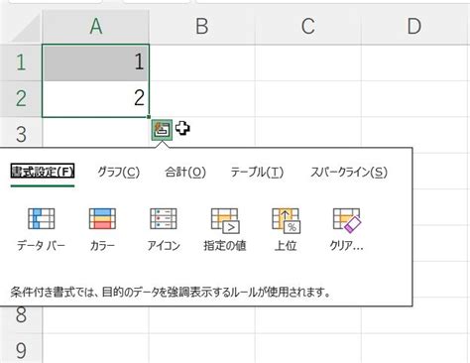Select row 1 header
Screen dimensions: 470x363
point(21,62)
